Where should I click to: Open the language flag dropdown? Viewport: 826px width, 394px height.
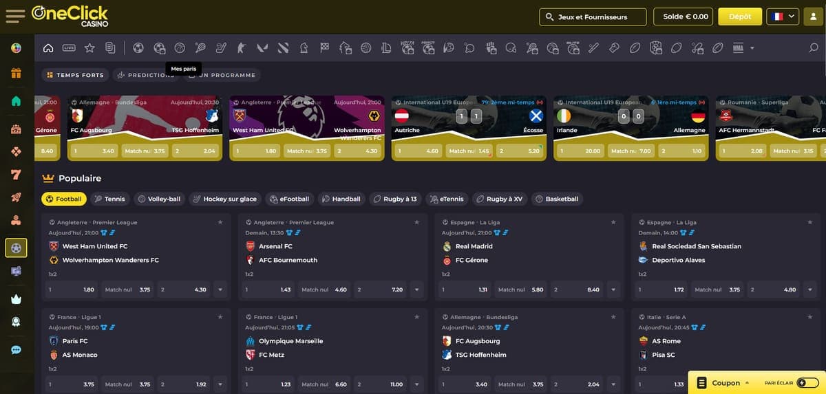[x=783, y=17]
